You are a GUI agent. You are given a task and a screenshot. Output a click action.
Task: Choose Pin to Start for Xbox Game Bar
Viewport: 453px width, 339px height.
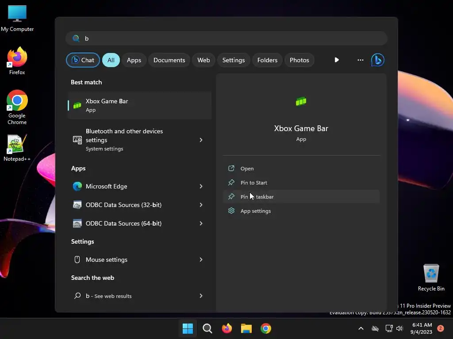click(x=301, y=182)
